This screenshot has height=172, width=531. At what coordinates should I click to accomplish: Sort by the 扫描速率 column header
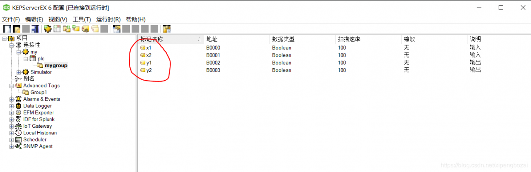368,39
